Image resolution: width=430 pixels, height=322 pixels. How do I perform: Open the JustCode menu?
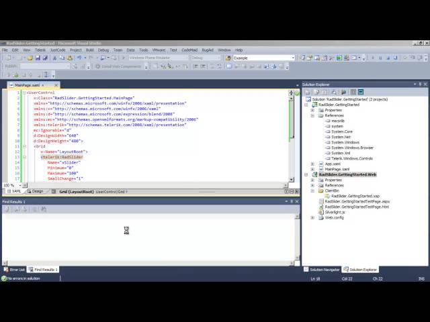click(58, 50)
